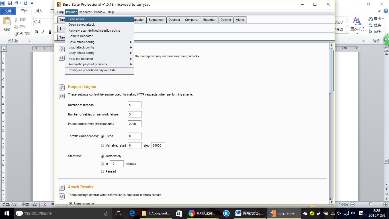The image size is (389, 219).
Task: Open Find 查找 dropdown in Word
Action: pos(382,19)
